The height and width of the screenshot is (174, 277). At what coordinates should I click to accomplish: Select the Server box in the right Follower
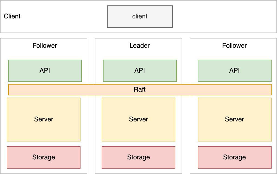click(x=234, y=120)
